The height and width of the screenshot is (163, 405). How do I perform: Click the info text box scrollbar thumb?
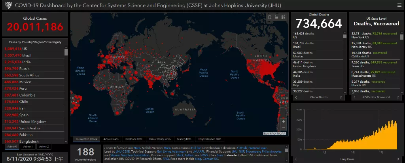click(286, 150)
